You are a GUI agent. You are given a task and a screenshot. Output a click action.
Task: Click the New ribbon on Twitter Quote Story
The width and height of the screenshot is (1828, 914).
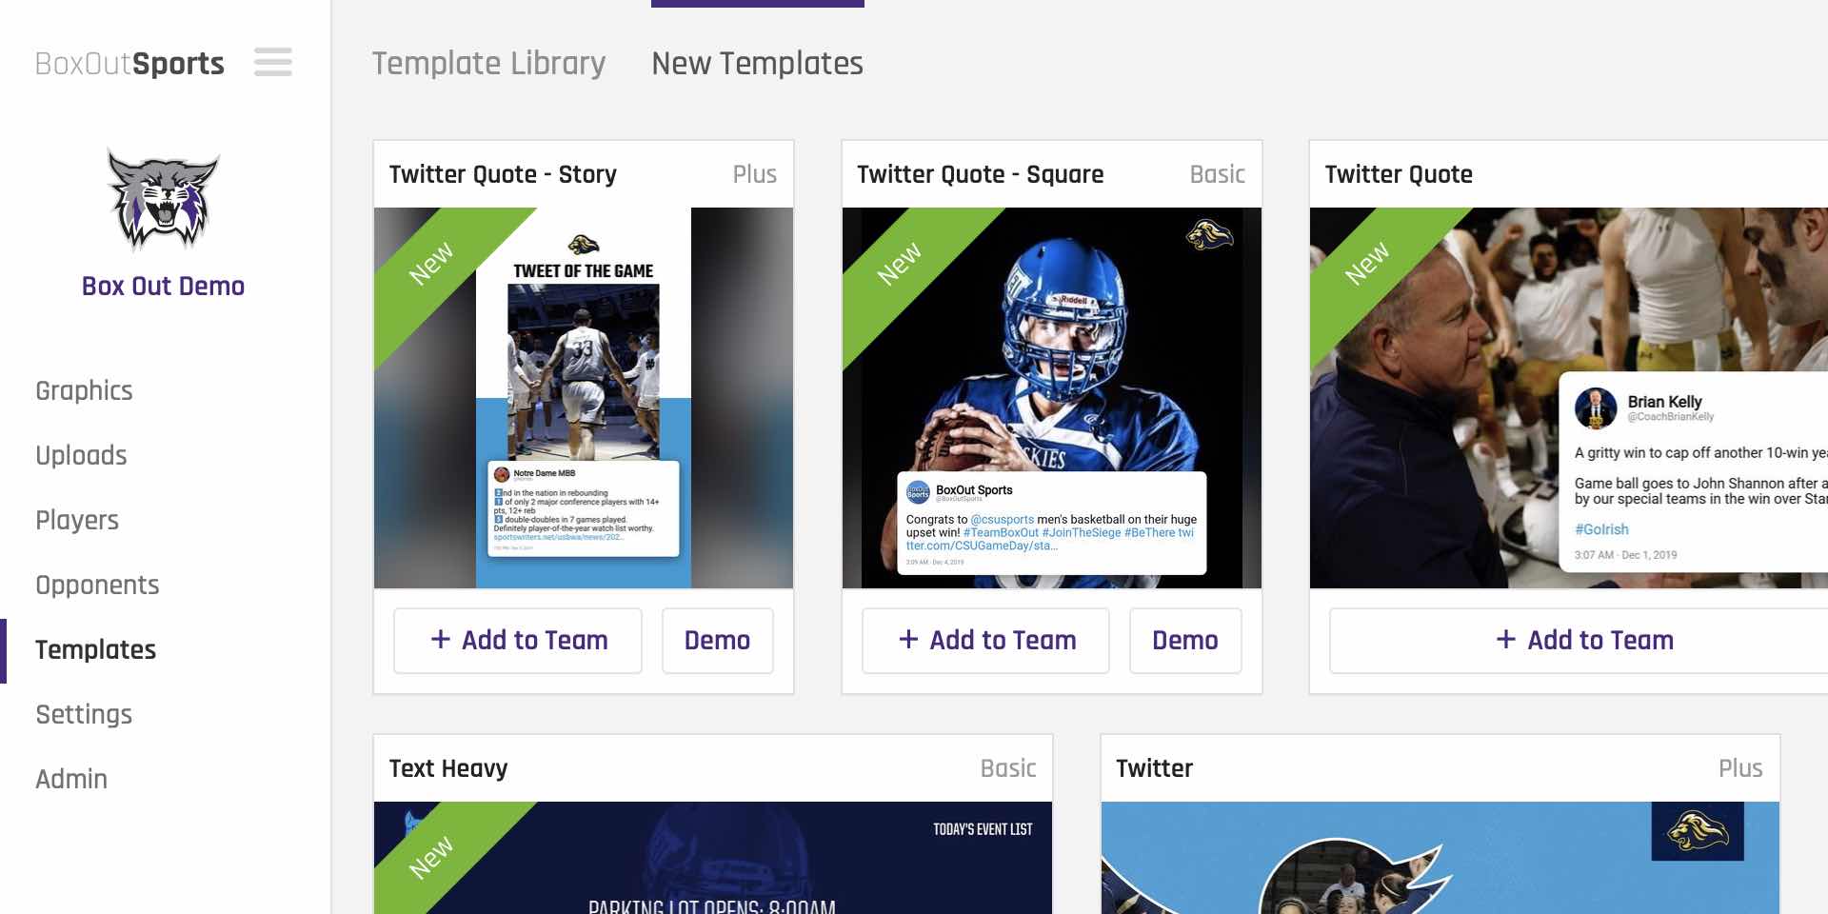431,264
